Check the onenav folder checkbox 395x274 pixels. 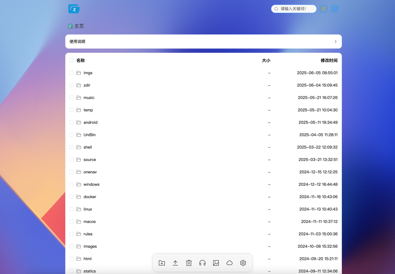71,172
